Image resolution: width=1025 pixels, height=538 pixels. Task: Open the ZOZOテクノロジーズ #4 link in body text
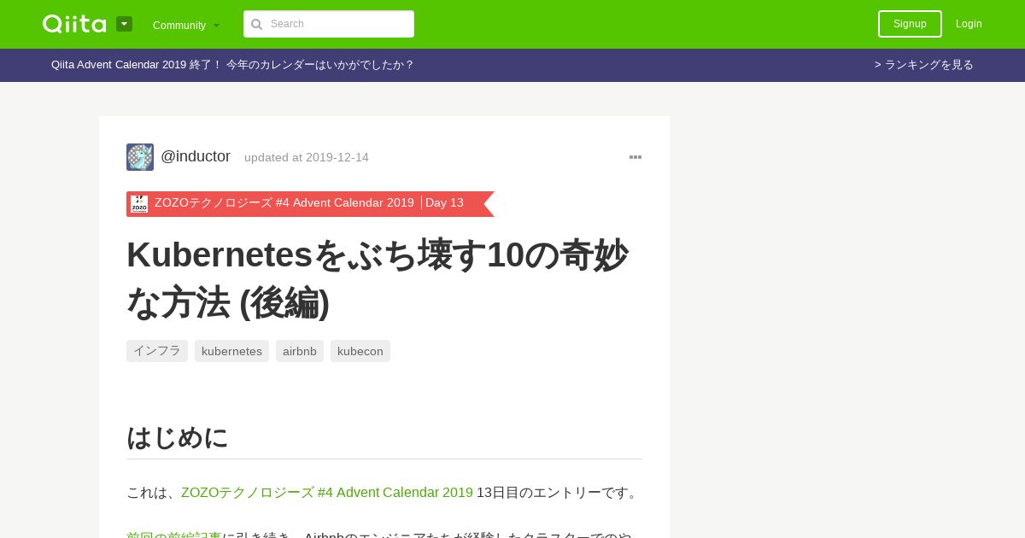pyautogui.click(x=327, y=493)
